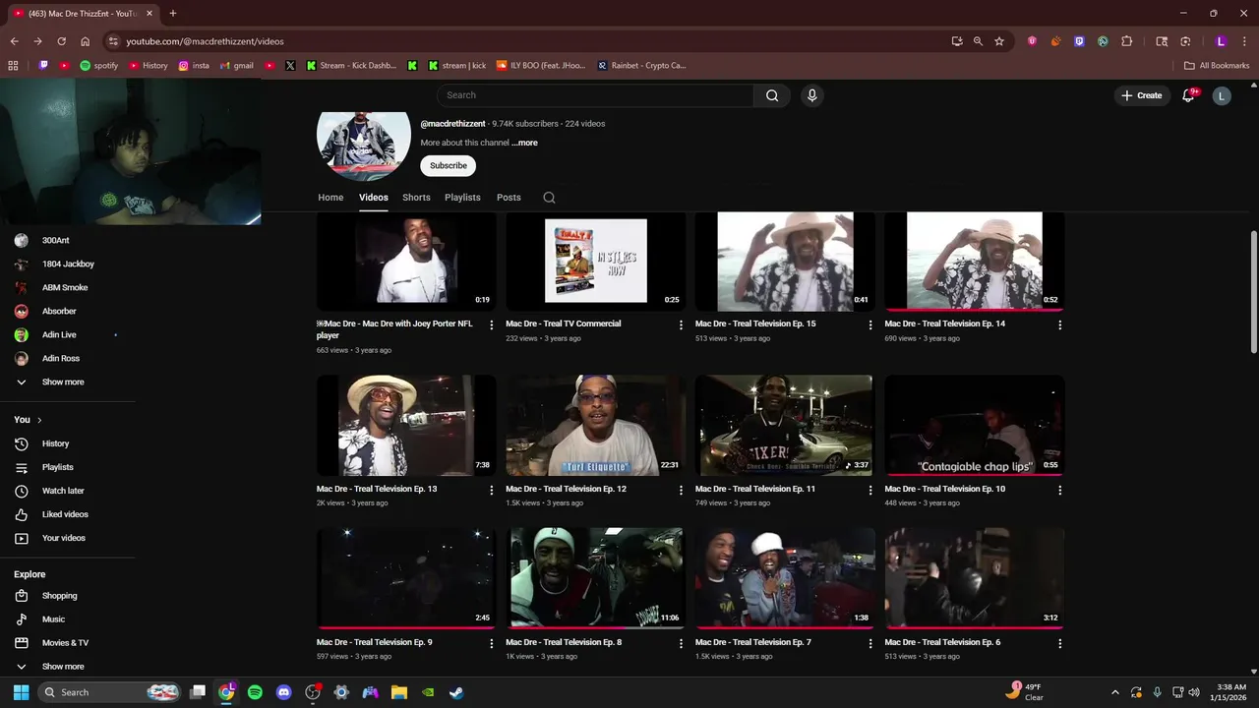Open the All Bookmarks folder

1217,66
